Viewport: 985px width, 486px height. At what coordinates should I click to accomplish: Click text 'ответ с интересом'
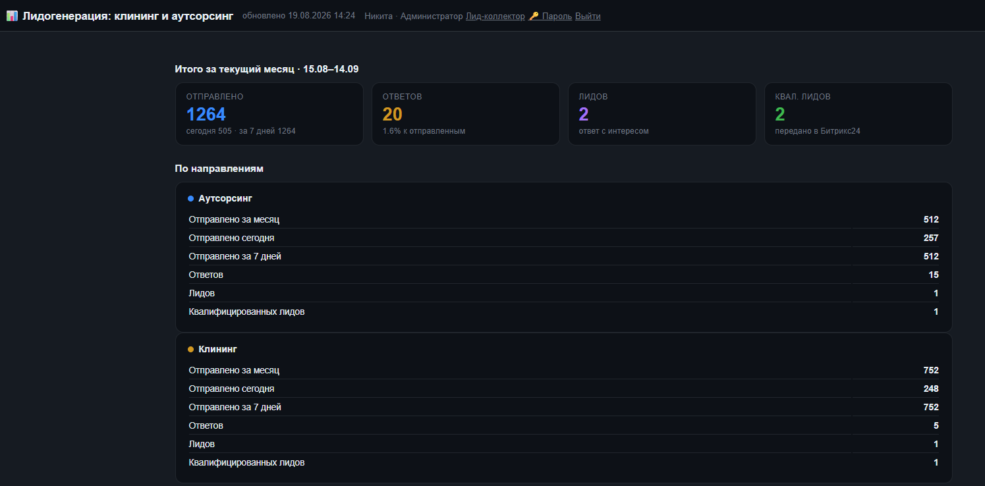click(x=613, y=131)
